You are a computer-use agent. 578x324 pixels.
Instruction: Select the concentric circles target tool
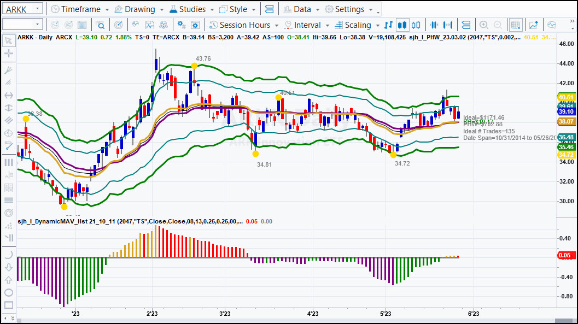click(x=9, y=213)
